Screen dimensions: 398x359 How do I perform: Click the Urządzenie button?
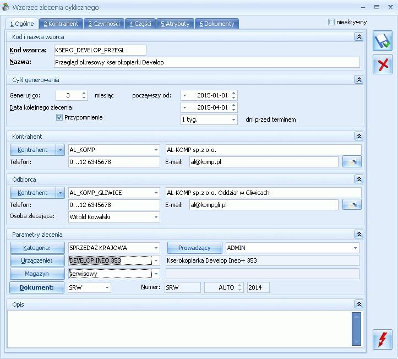(x=37, y=260)
